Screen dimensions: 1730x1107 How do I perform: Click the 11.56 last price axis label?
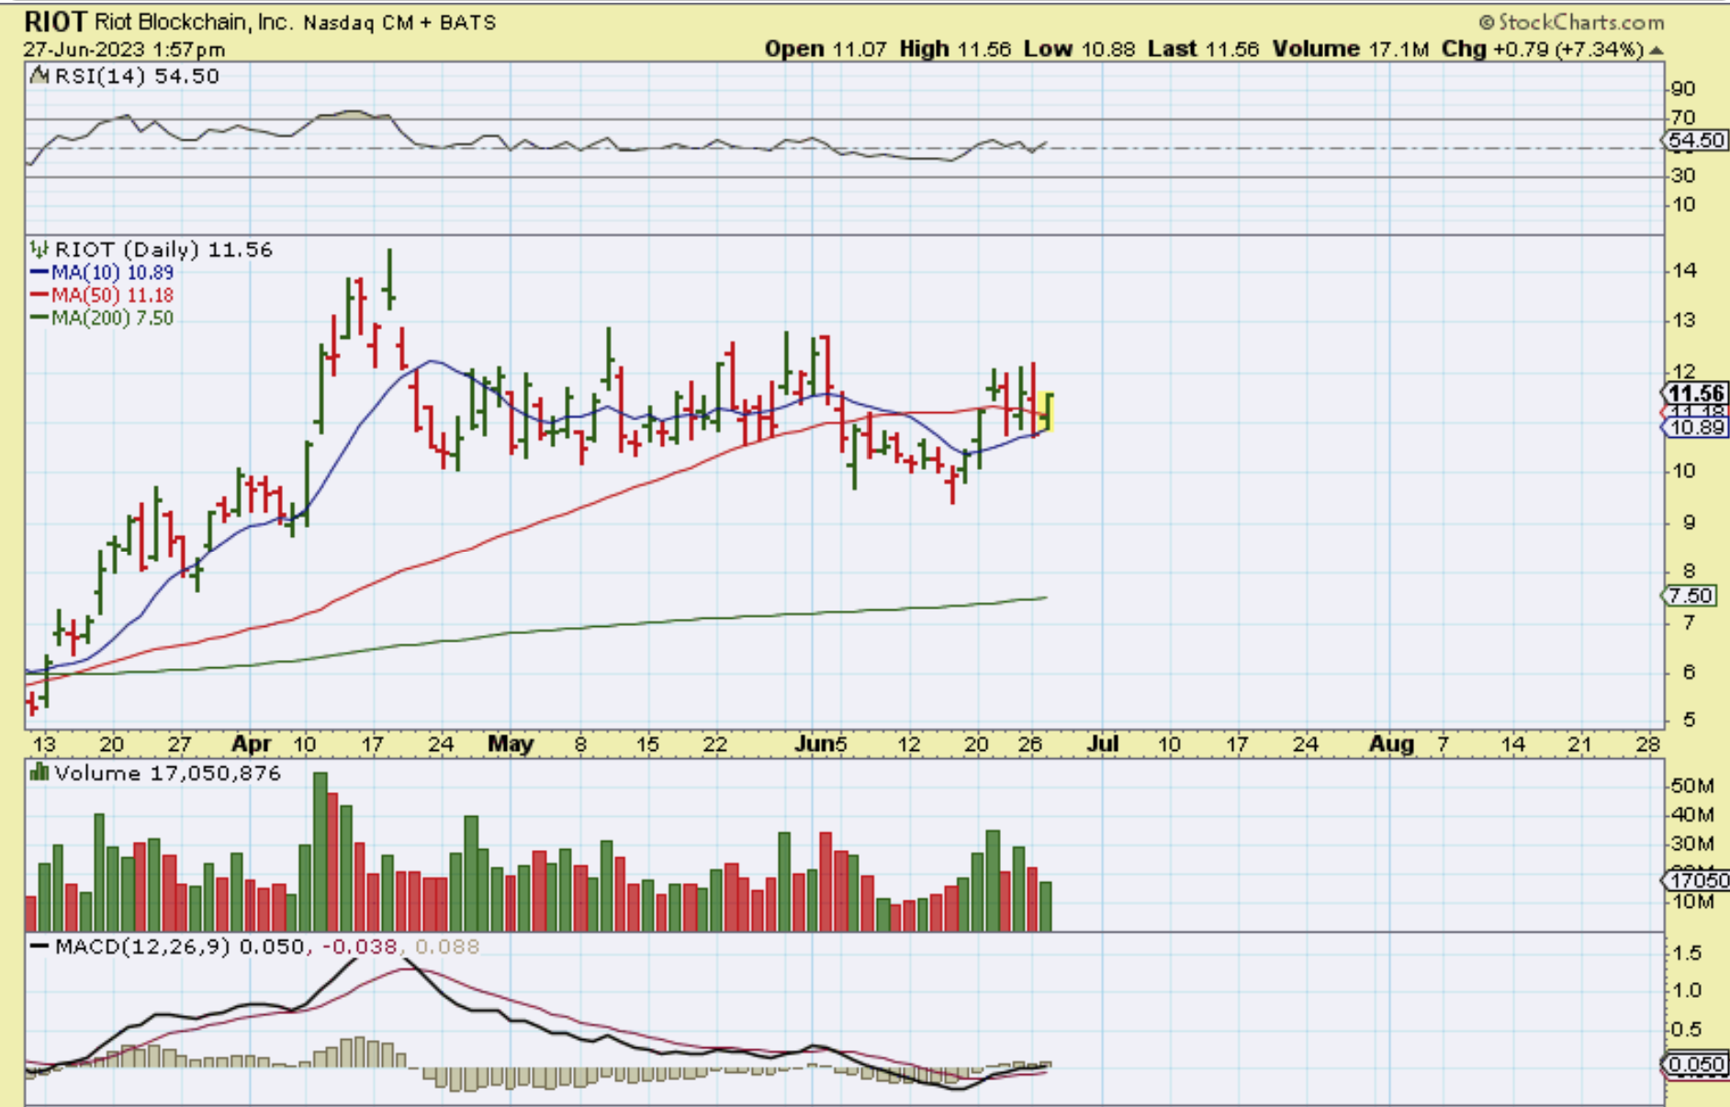[x=1696, y=394]
